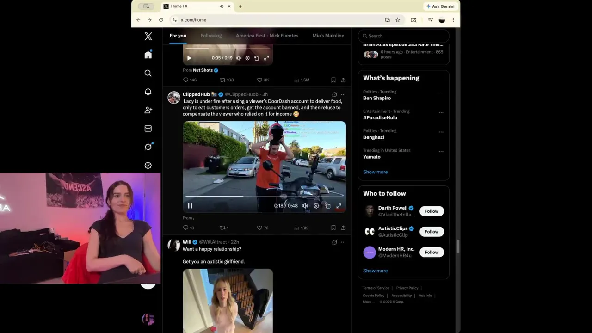Open Notifications bell in sidebar
The image size is (592, 333).
(148, 92)
